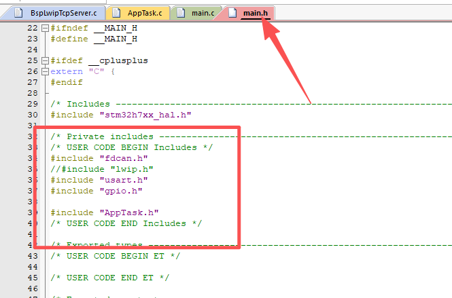The height and width of the screenshot is (298, 452).
Task: Switch to the main.c tab
Action: (x=196, y=14)
